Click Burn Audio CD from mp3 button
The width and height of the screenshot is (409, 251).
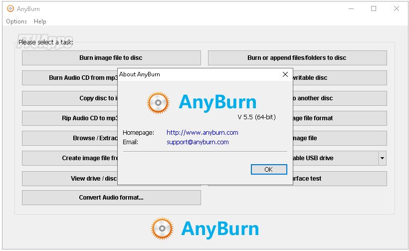click(x=70, y=78)
